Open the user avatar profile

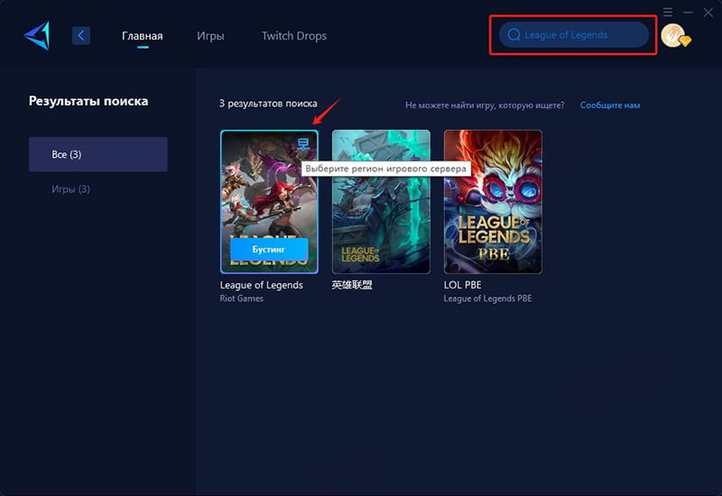[x=673, y=35]
